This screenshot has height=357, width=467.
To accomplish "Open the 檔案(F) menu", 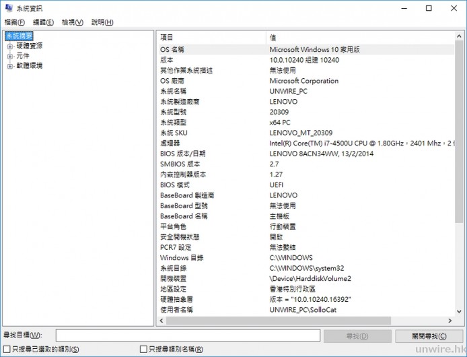I will point(15,22).
